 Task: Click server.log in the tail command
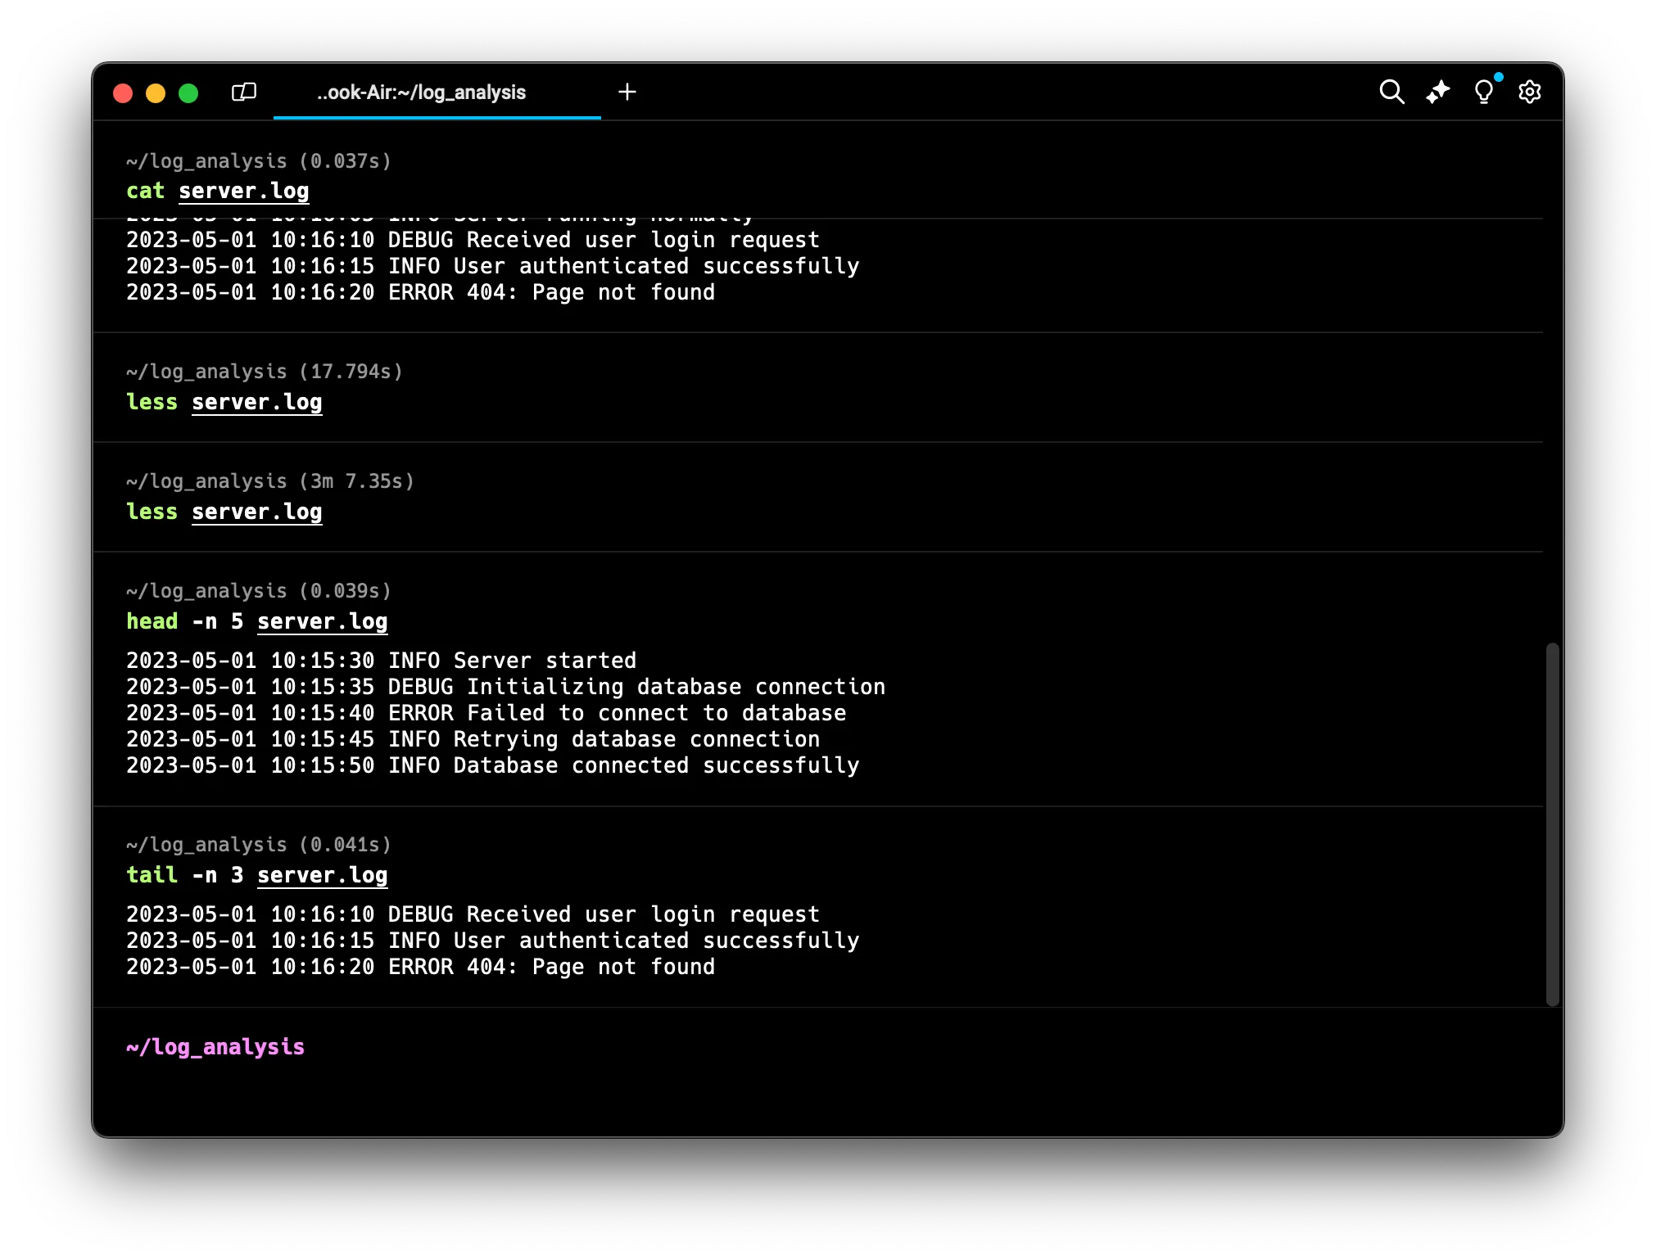click(x=322, y=875)
